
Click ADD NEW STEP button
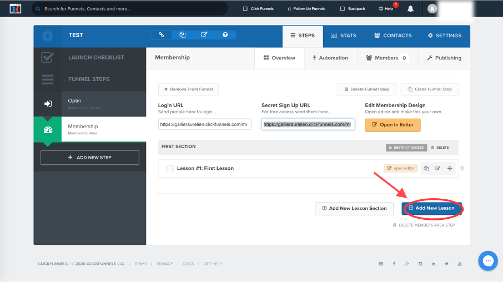pos(90,158)
